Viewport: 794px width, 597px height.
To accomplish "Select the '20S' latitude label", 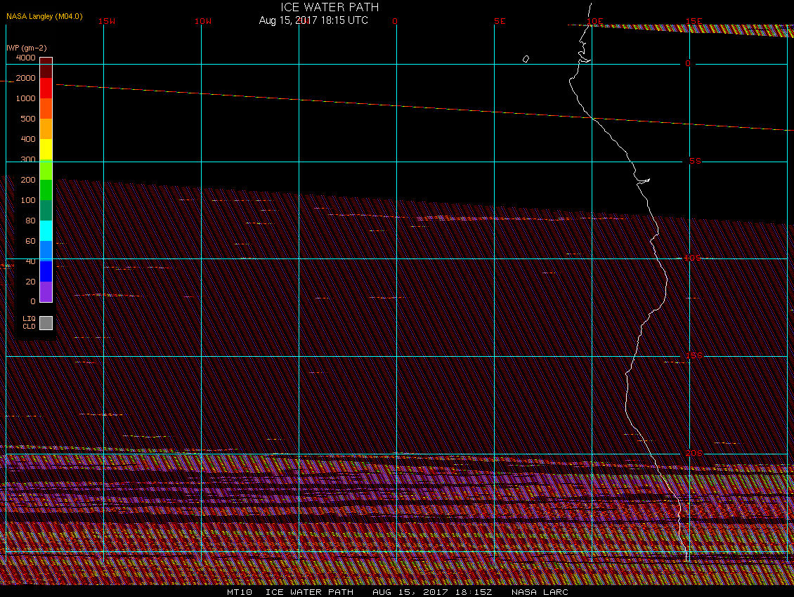I will click(x=694, y=453).
